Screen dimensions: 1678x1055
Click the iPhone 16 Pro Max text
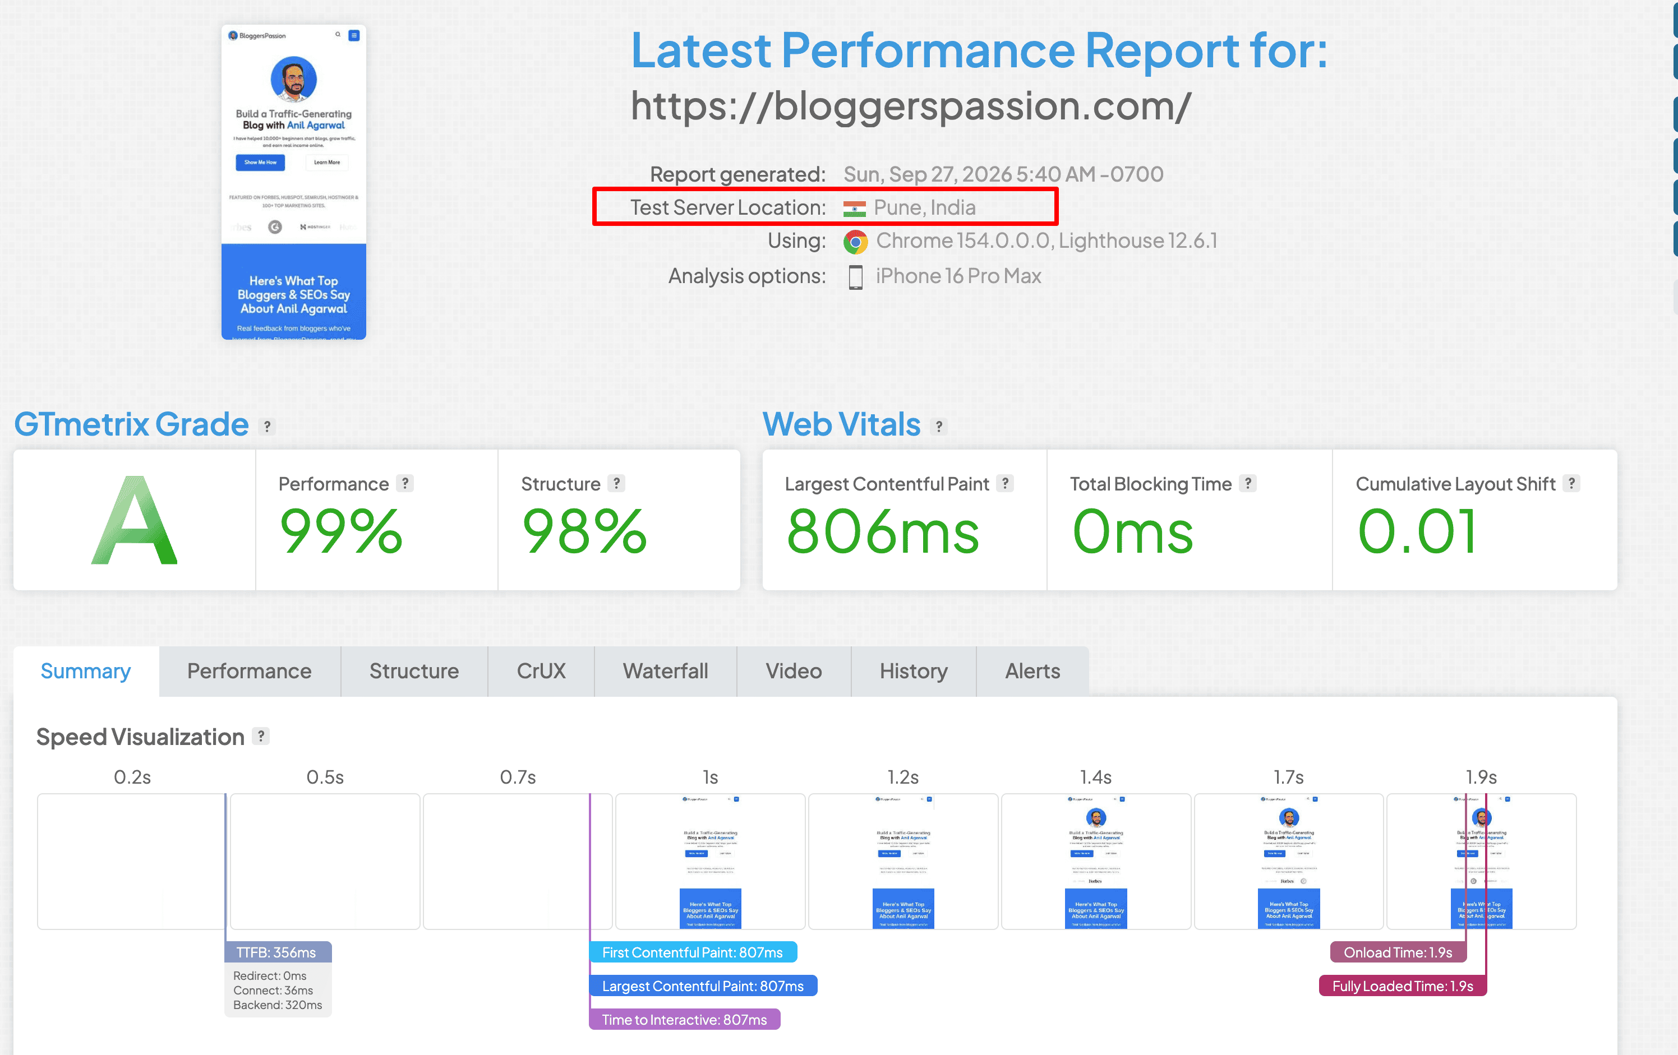(x=958, y=276)
